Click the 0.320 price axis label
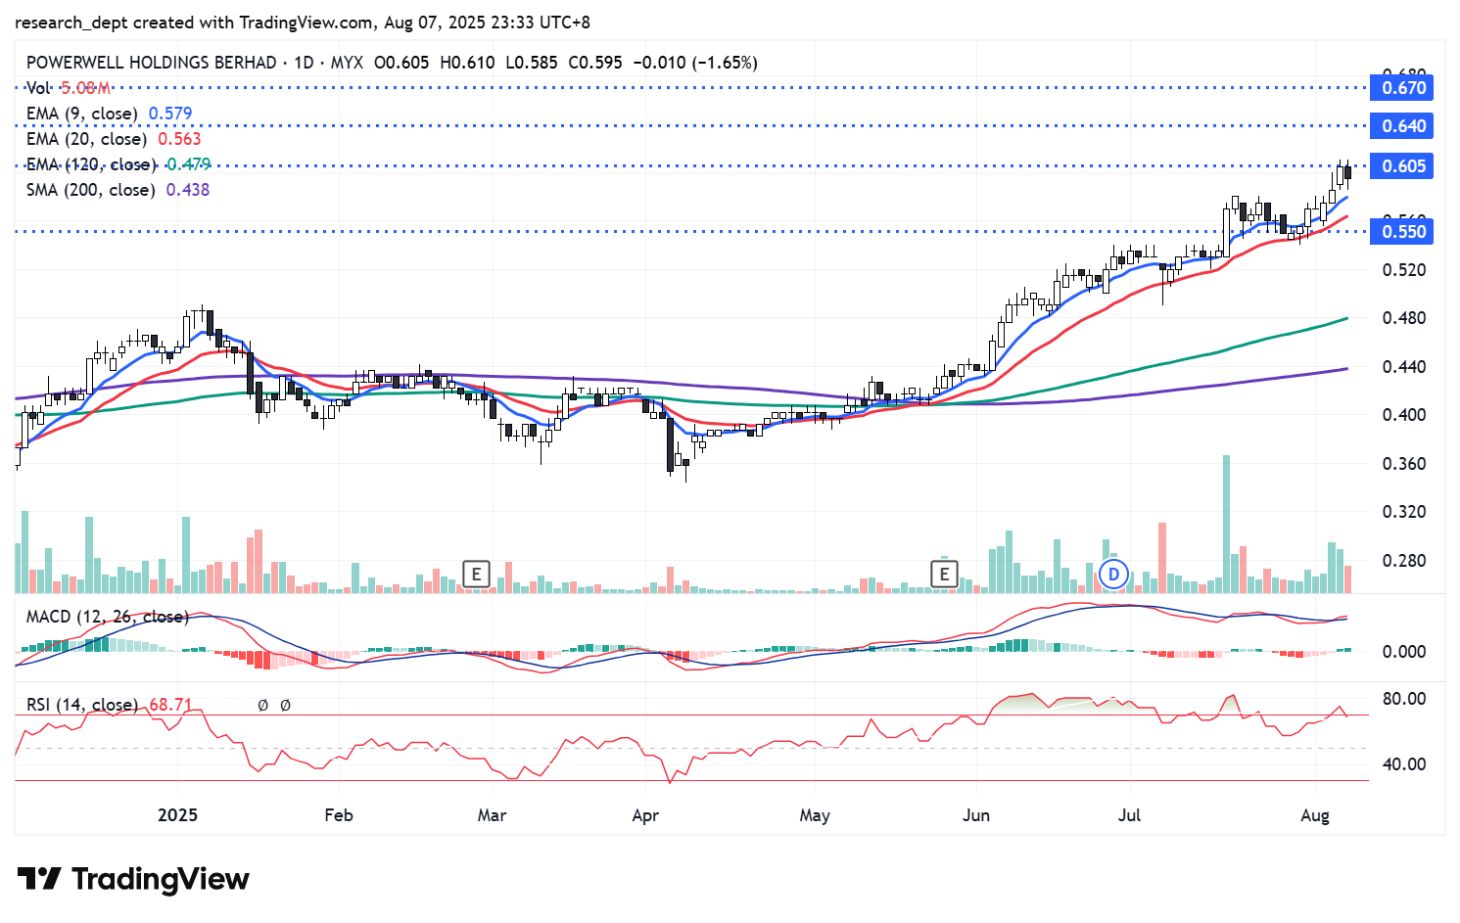The width and height of the screenshot is (1460, 923). (x=1403, y=512)
